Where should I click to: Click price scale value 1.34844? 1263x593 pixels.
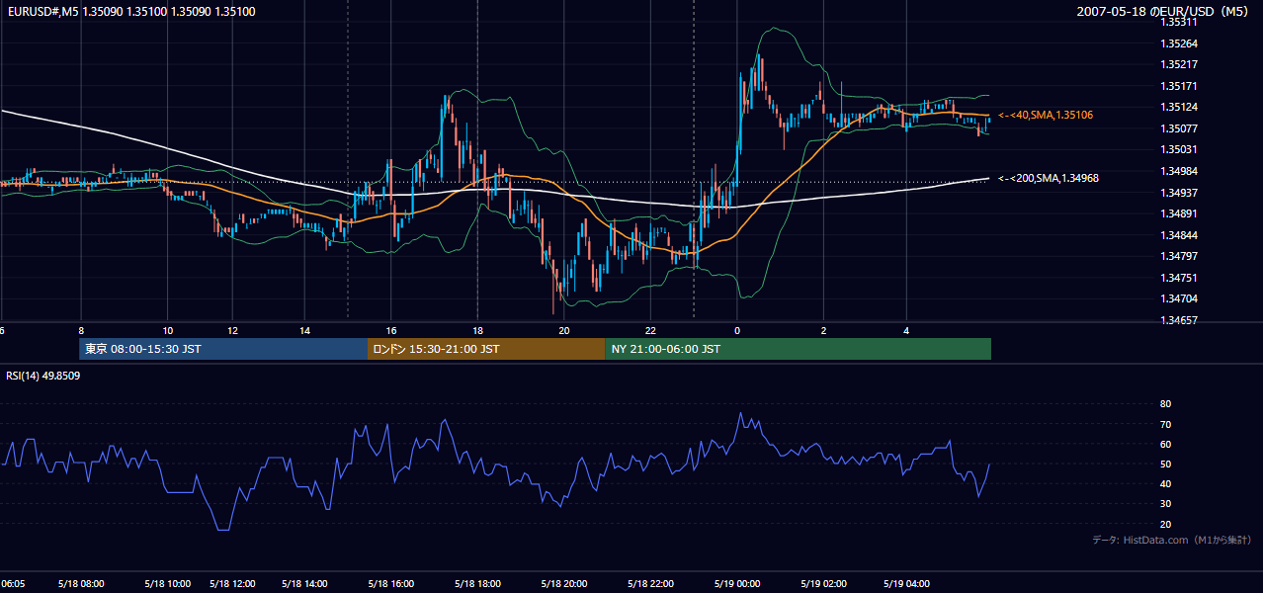coord(1179,235)
